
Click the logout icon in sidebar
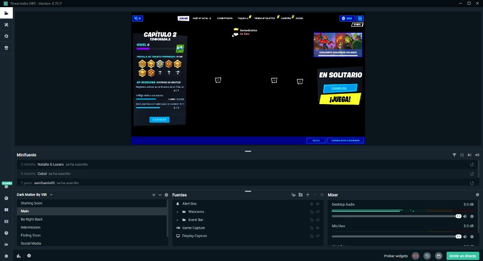click(x=6, y=245)
